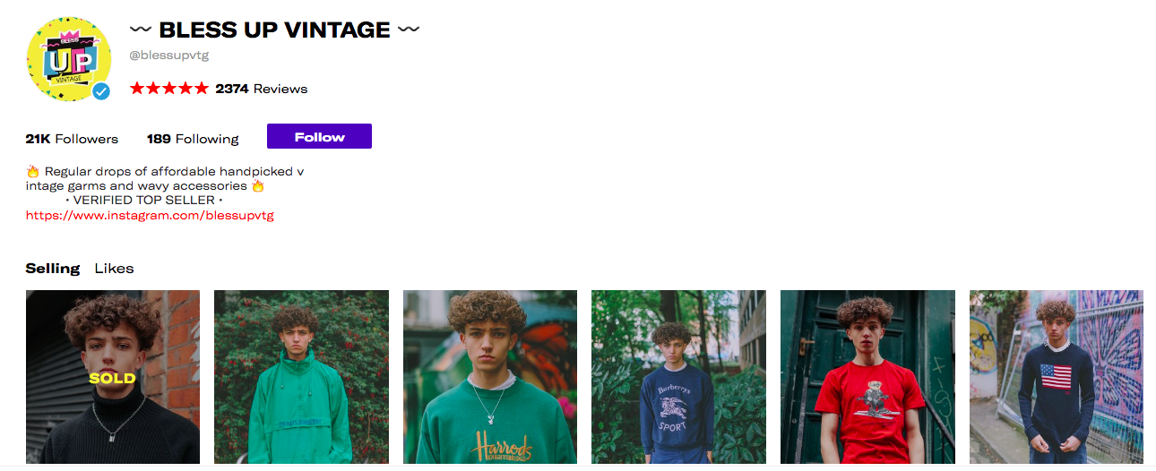1156x471 pixels.
Task: View the 189 Following list
Action: click(193, 139)
